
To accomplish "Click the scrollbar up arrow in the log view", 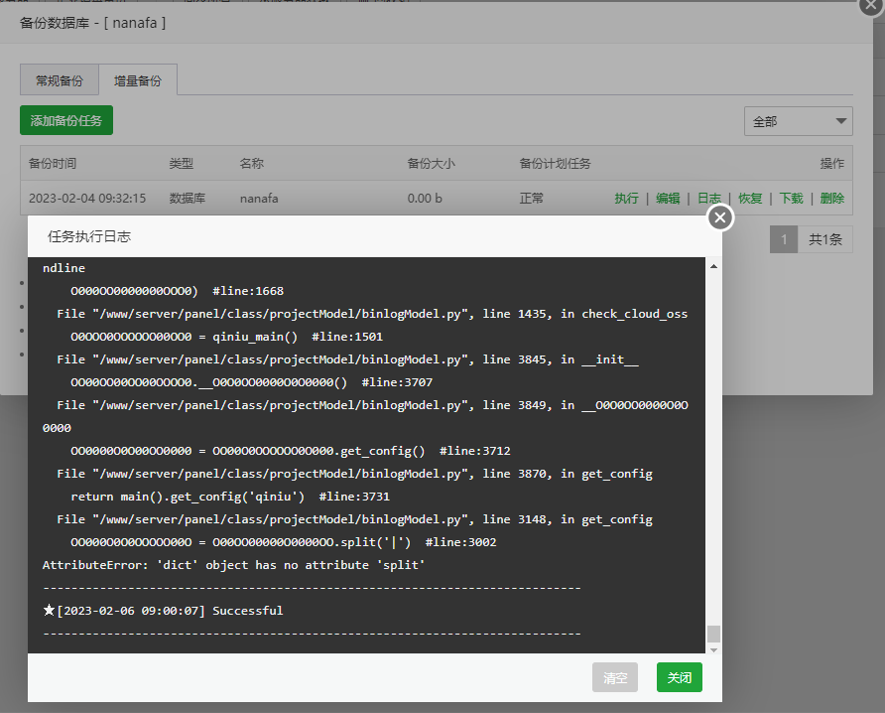I will click(x=712, y=265).
